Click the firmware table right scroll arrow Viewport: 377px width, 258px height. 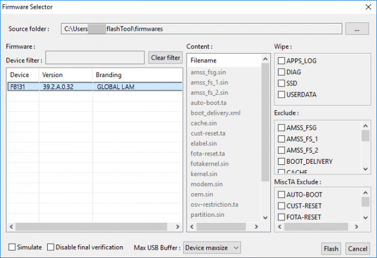(x=177, y=227)
